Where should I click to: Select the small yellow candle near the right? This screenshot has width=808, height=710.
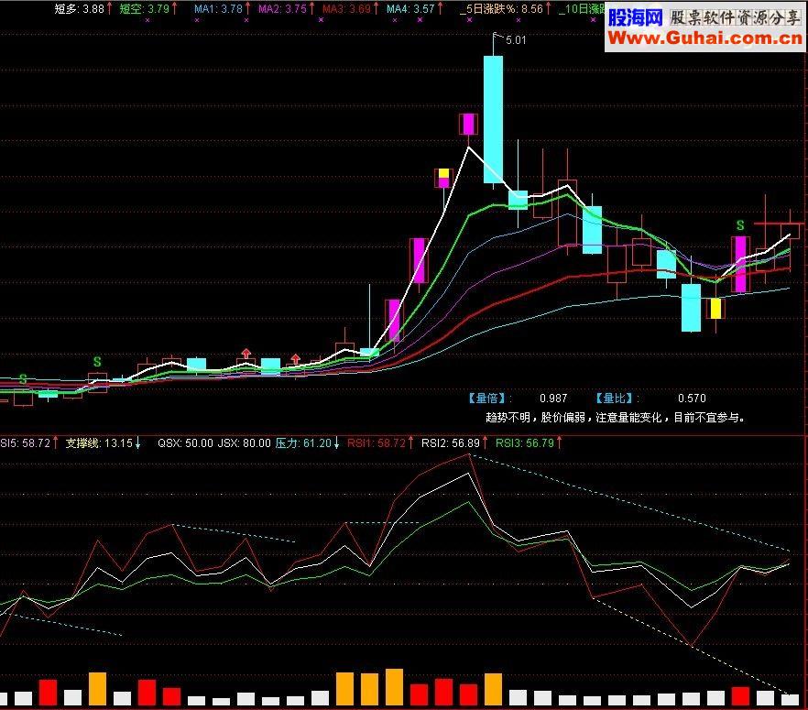715,308
